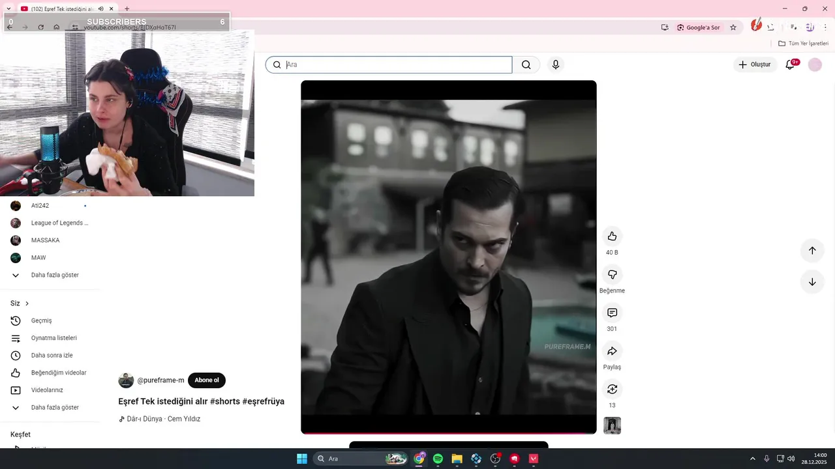Screen dimensions: 835x469
Task: Click the Google'a Sor lens button
Action: pos(698,27)
